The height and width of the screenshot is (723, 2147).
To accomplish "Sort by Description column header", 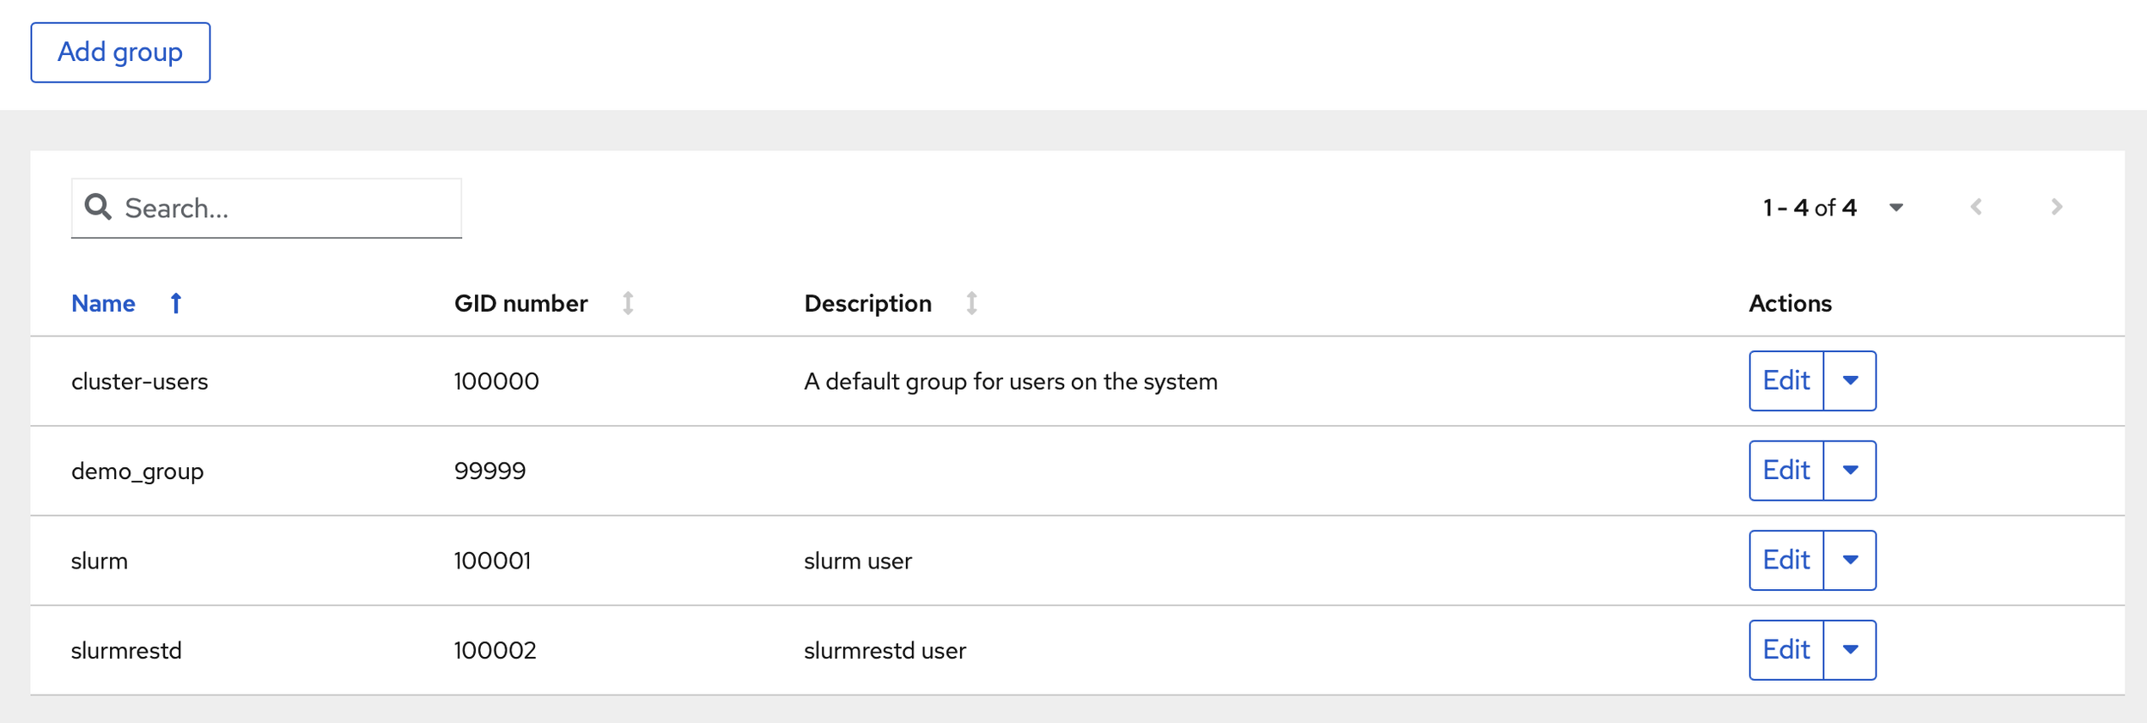I will [867, 303].
